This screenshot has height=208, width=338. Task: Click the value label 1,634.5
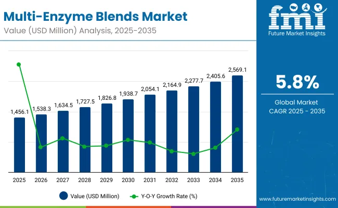click(63, 105)
